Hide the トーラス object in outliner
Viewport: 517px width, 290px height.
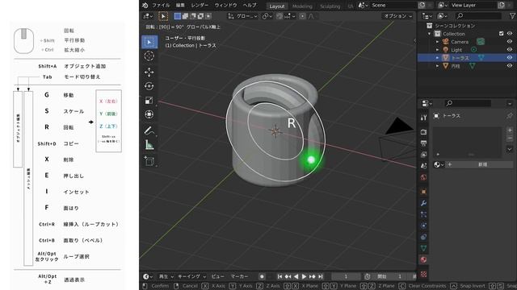point(510,57)
